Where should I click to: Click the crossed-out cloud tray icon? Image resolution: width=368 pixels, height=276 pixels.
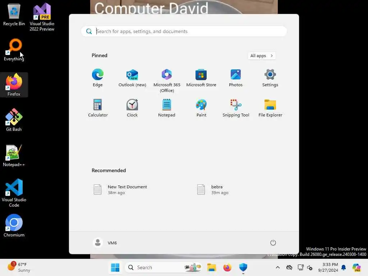click(289, 267)
